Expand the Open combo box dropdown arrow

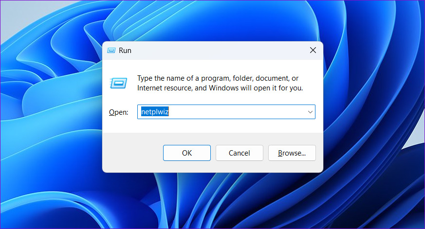pyautogui.click(x=310, y=112)
